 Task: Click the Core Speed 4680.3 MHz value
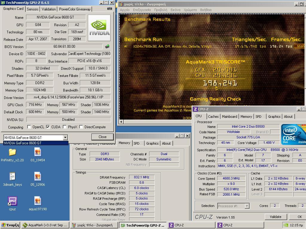tap(231, 178)
